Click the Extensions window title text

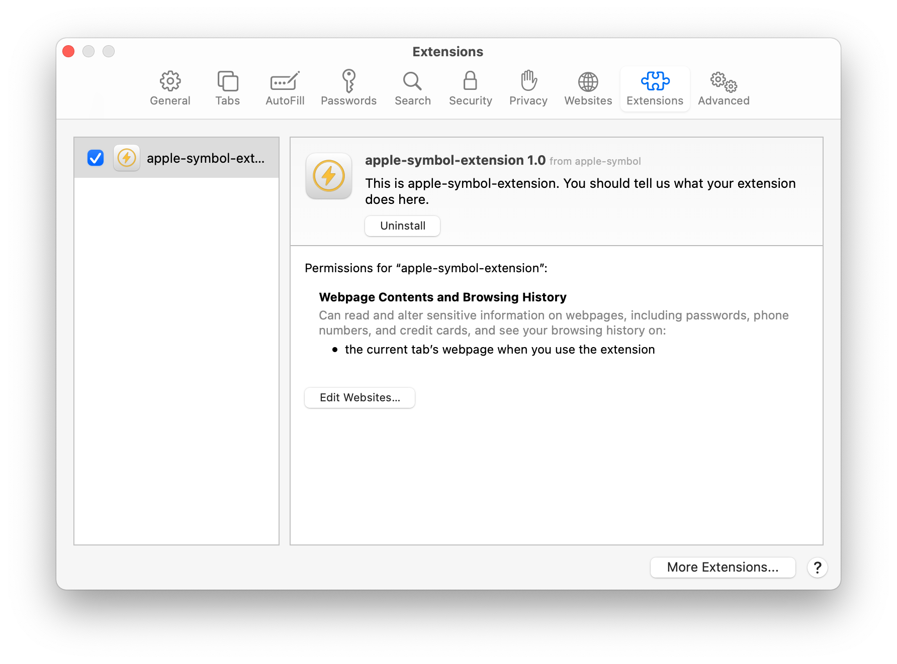click(x=448, y=52)
